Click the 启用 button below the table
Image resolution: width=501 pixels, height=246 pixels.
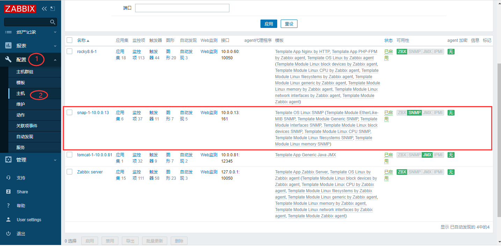(x=90, y=241)
